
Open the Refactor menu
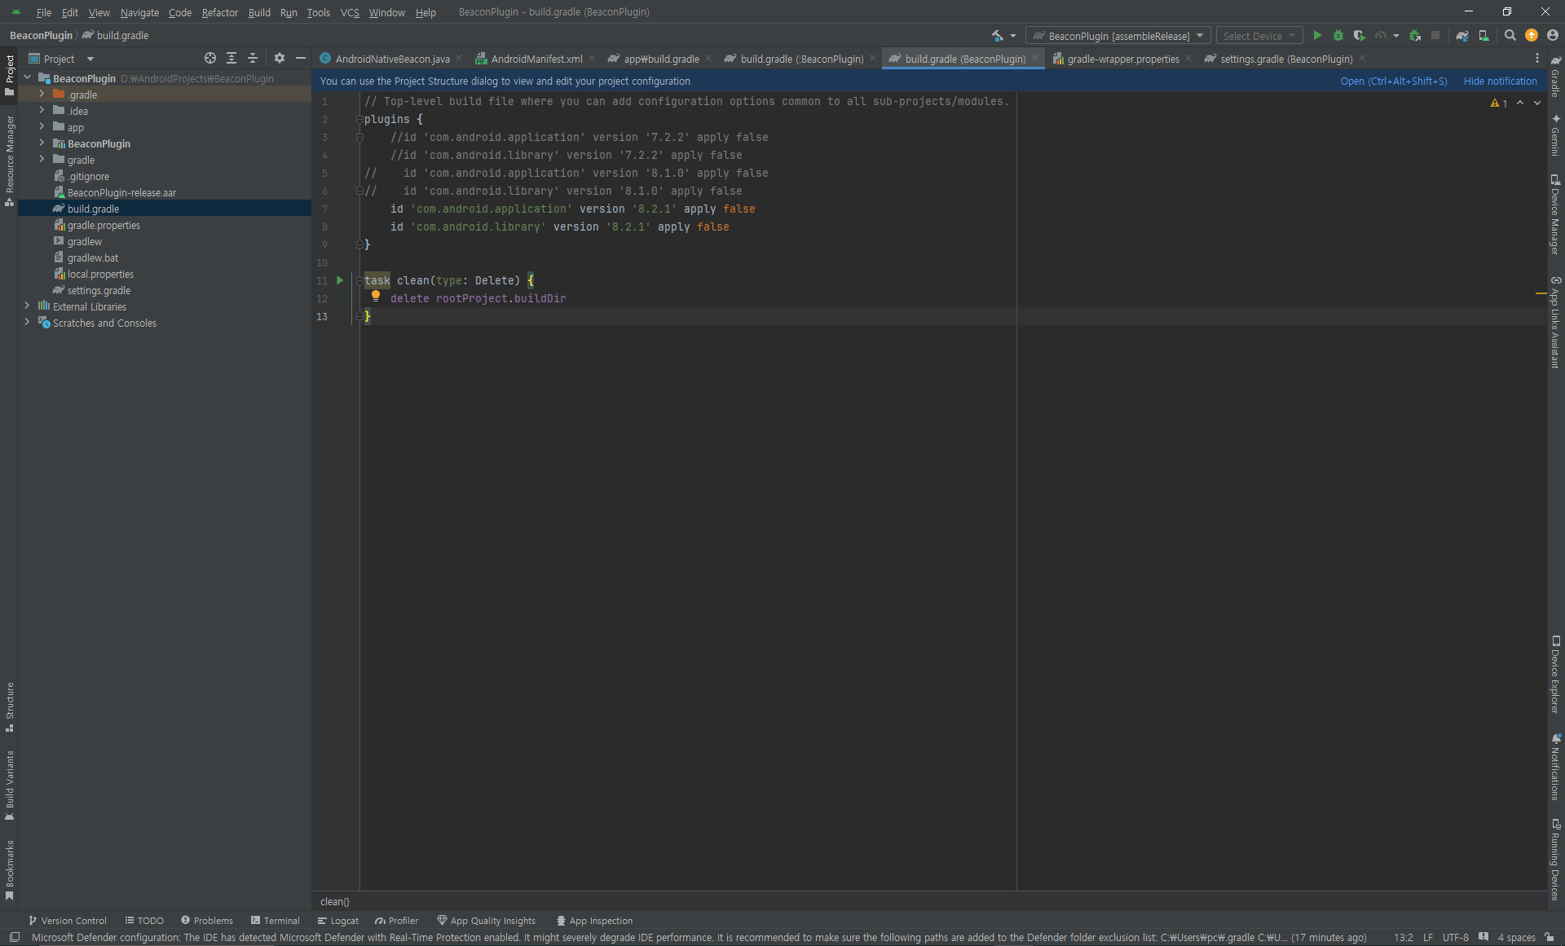tap(219, 12)
